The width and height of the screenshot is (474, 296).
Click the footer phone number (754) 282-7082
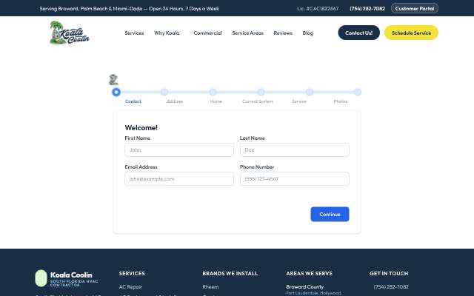tap(391, 286)
